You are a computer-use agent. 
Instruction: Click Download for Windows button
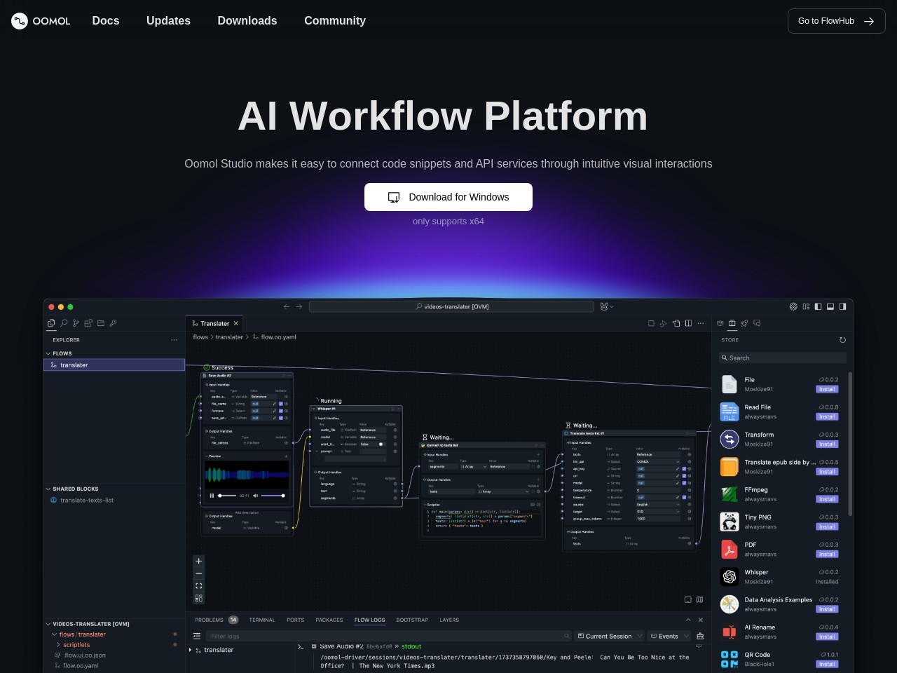[x=448, y=197]
